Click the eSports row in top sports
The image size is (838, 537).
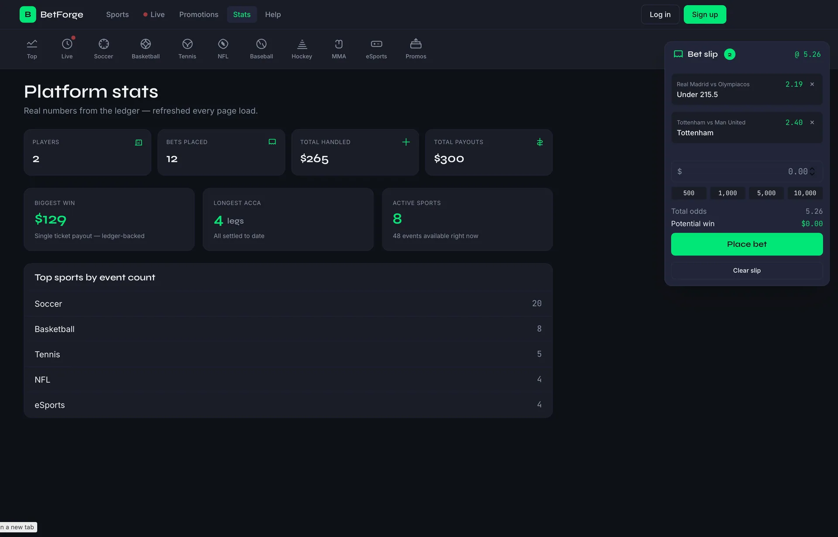click(288, 405)
